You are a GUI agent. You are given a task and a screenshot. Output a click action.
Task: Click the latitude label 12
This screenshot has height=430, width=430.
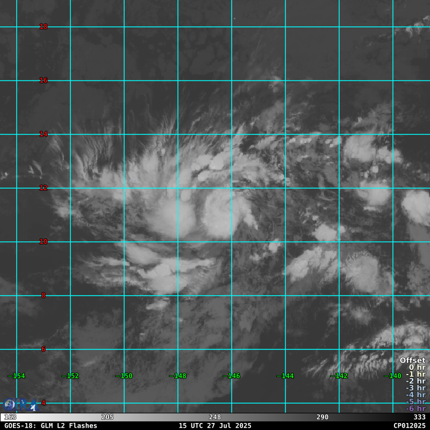(44, 188)
